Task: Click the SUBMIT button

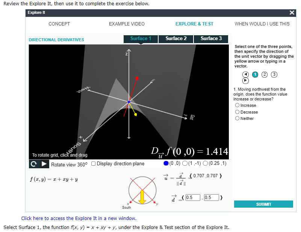Action: [263, 204]
